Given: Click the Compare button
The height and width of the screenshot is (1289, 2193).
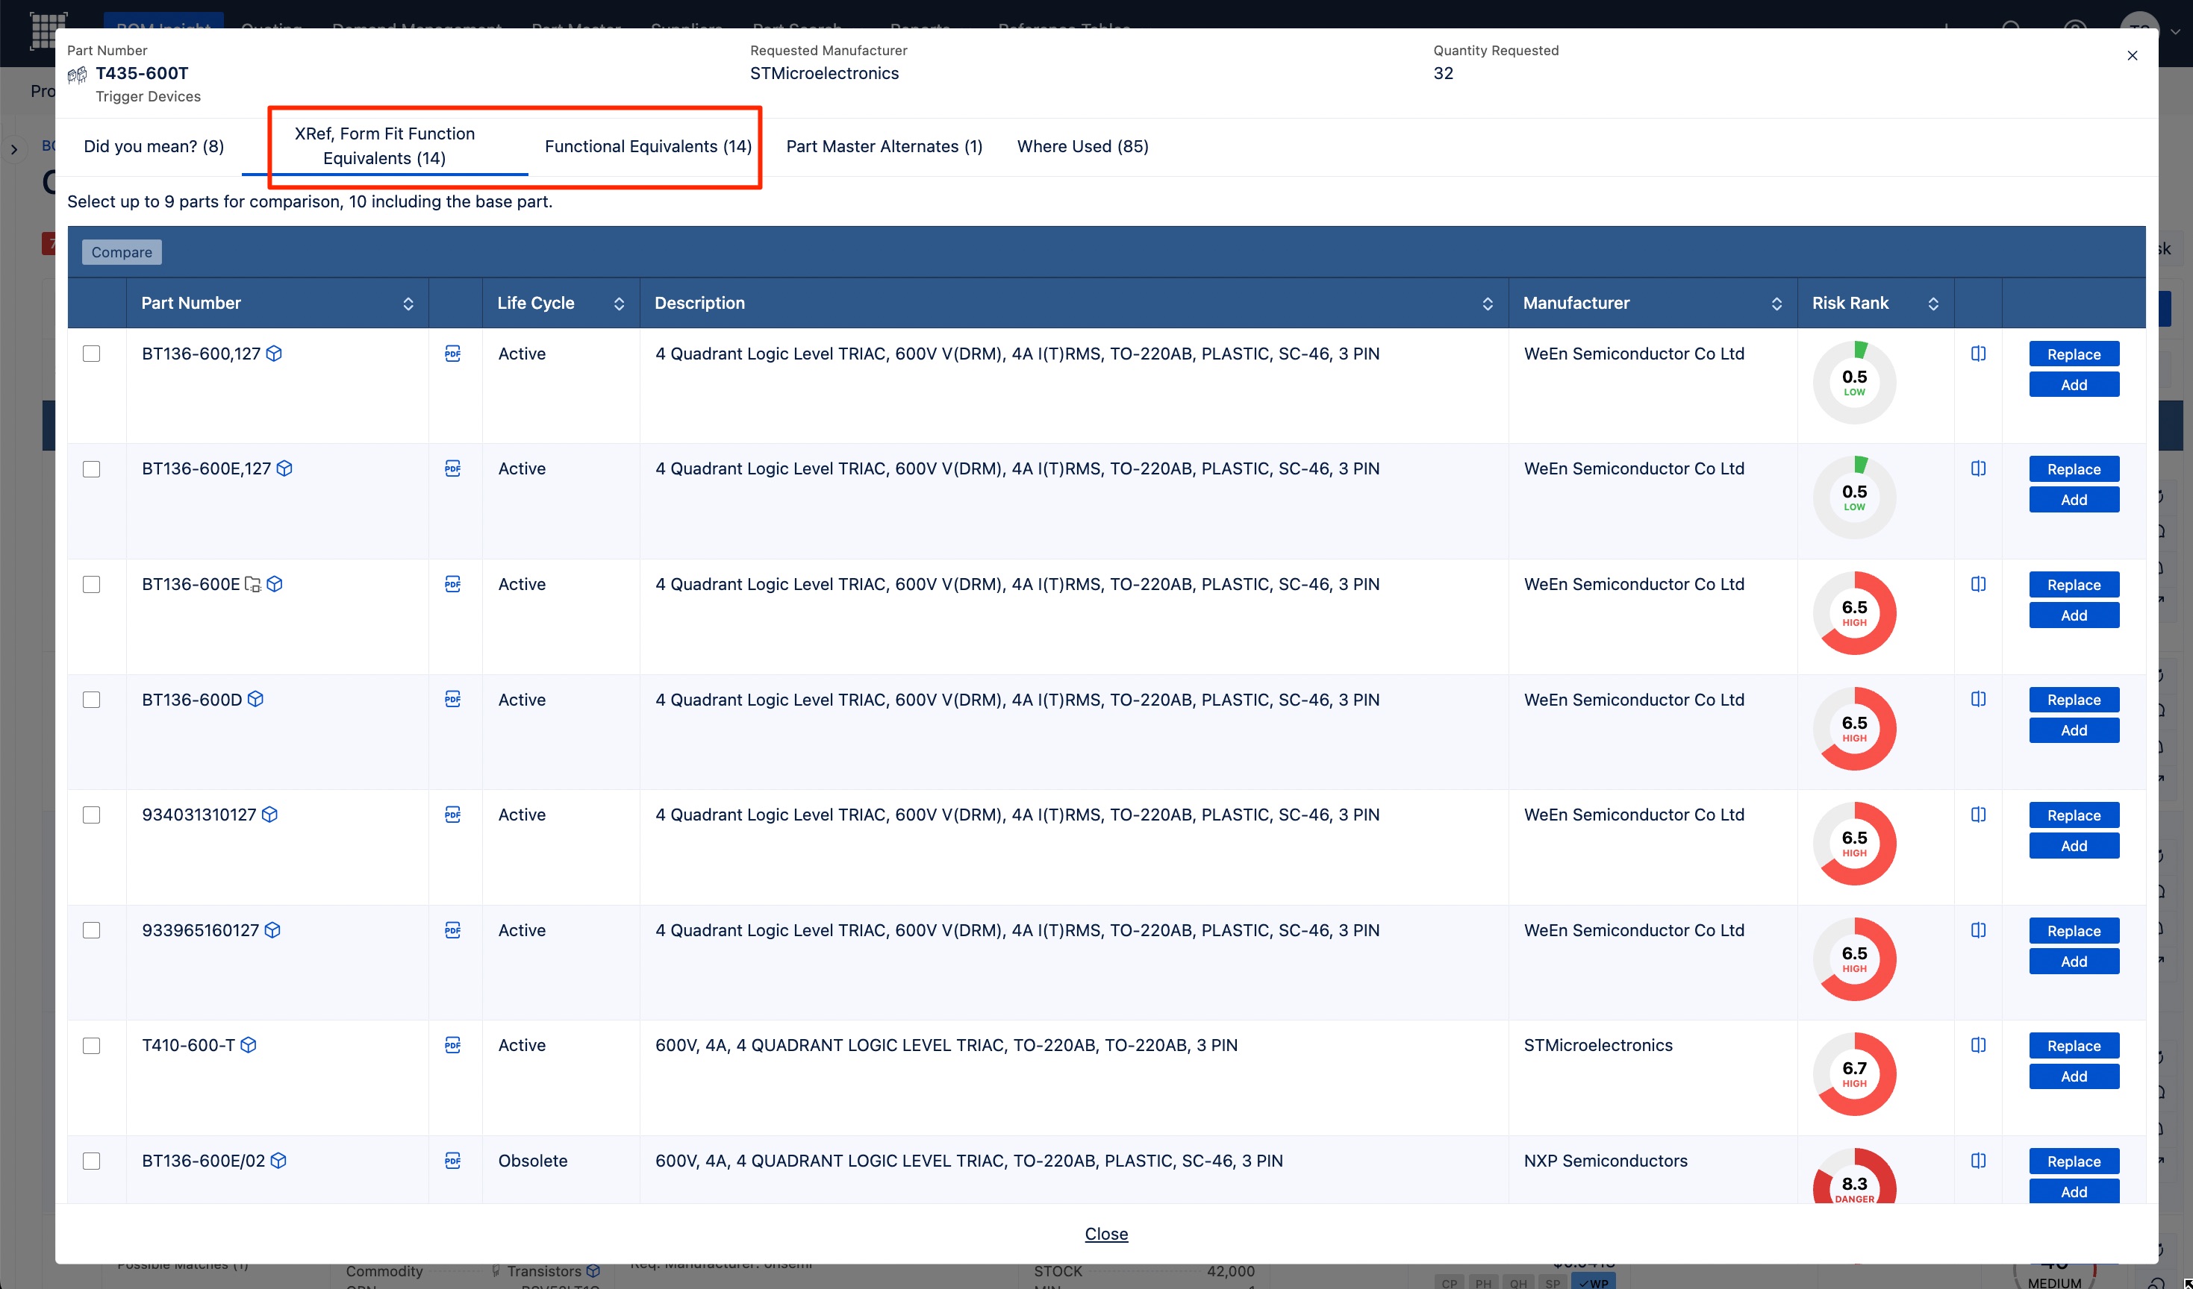Looking at the screenshot, I should coord(122,252).
